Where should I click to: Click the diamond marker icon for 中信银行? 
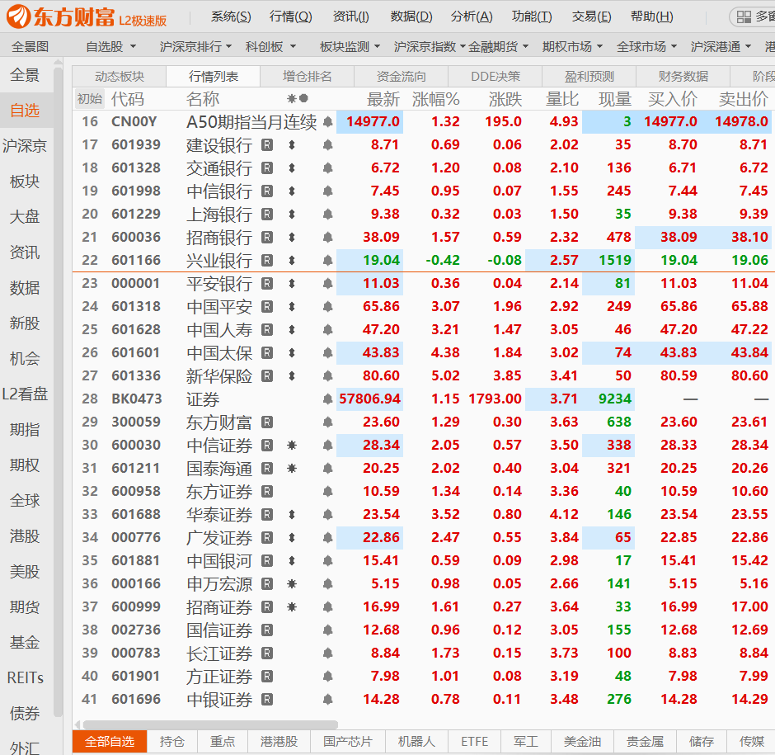(x=292, y=191)
